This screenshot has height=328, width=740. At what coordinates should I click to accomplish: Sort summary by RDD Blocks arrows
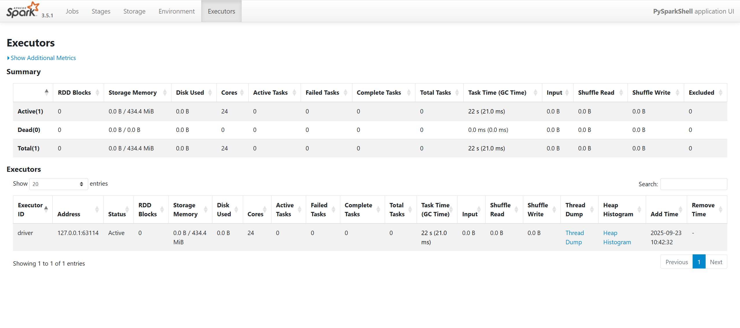[97, 93]
